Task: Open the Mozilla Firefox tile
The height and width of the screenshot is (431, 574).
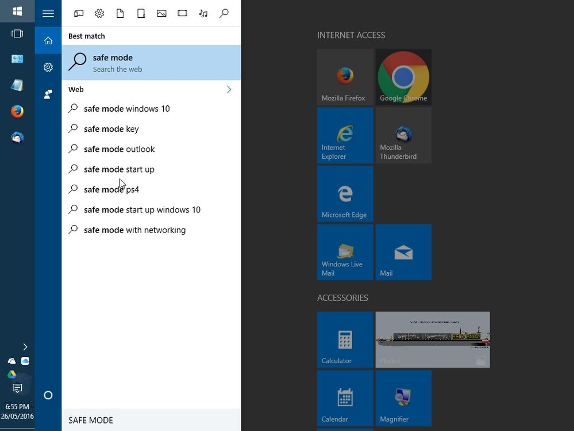Action: [x=345, y=77]
